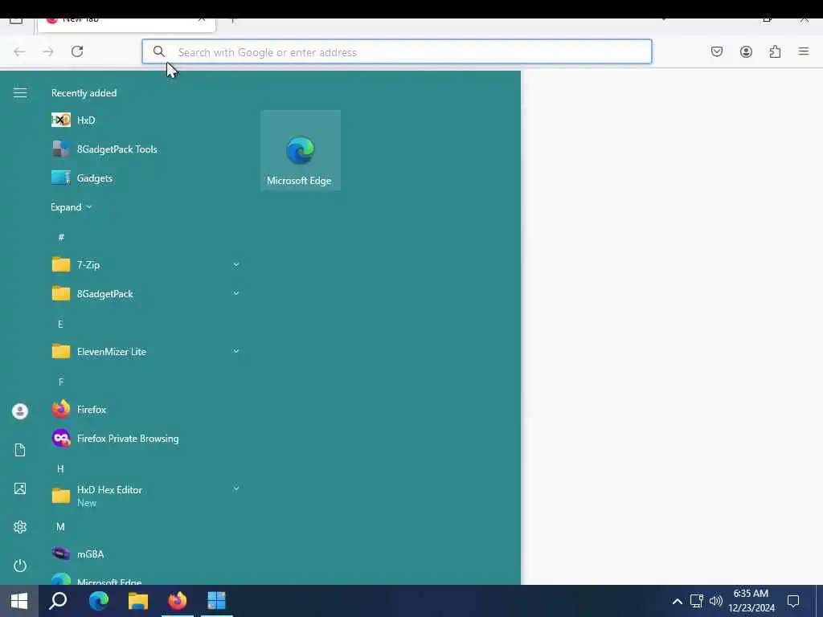This screenshot has height=617, width=823.
Task: Show hidden system tray icons
Action: 677,601
